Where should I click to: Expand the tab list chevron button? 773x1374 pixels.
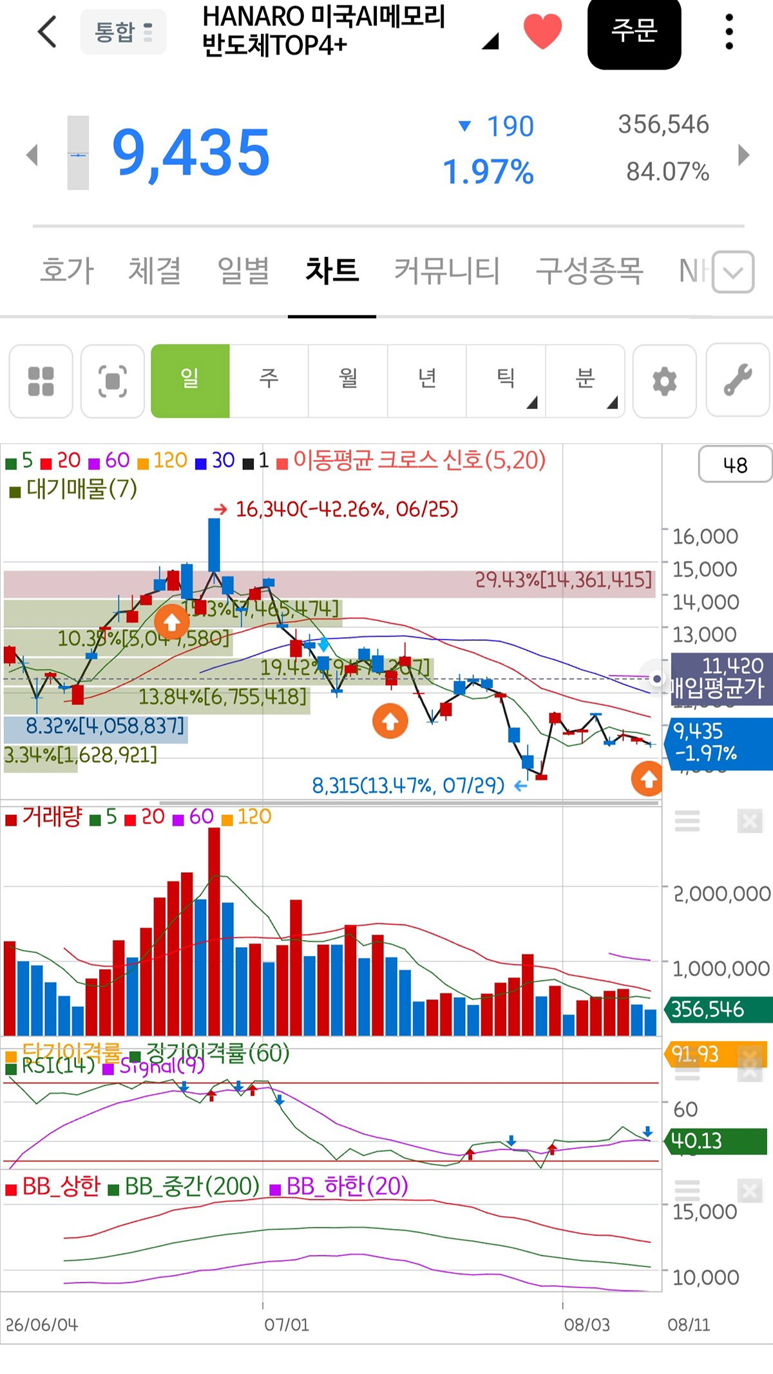coord(733,272)
